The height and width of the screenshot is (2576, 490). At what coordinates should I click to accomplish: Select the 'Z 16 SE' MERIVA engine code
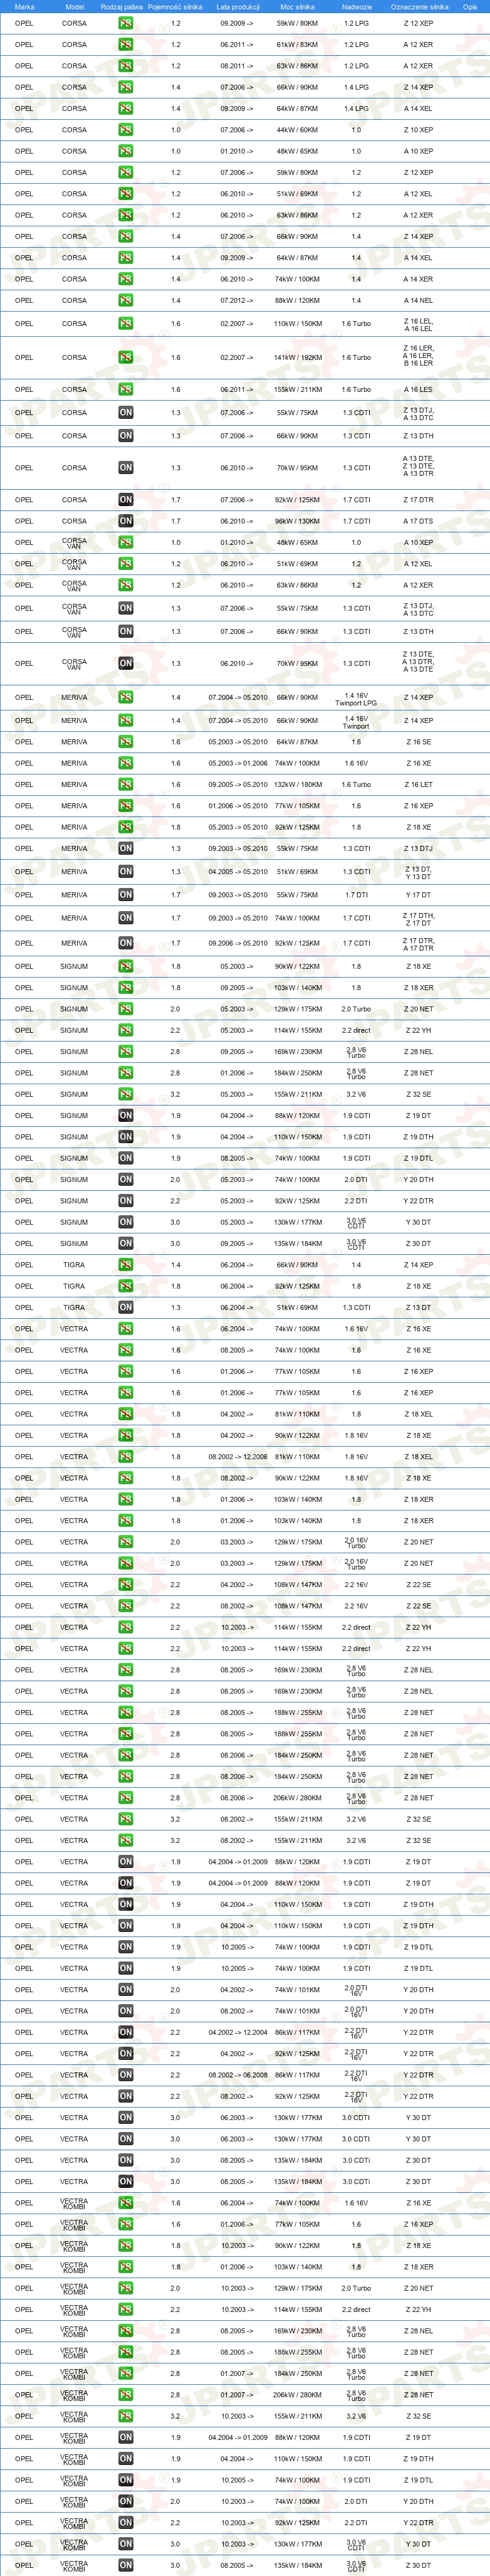[x=419, y=742]
